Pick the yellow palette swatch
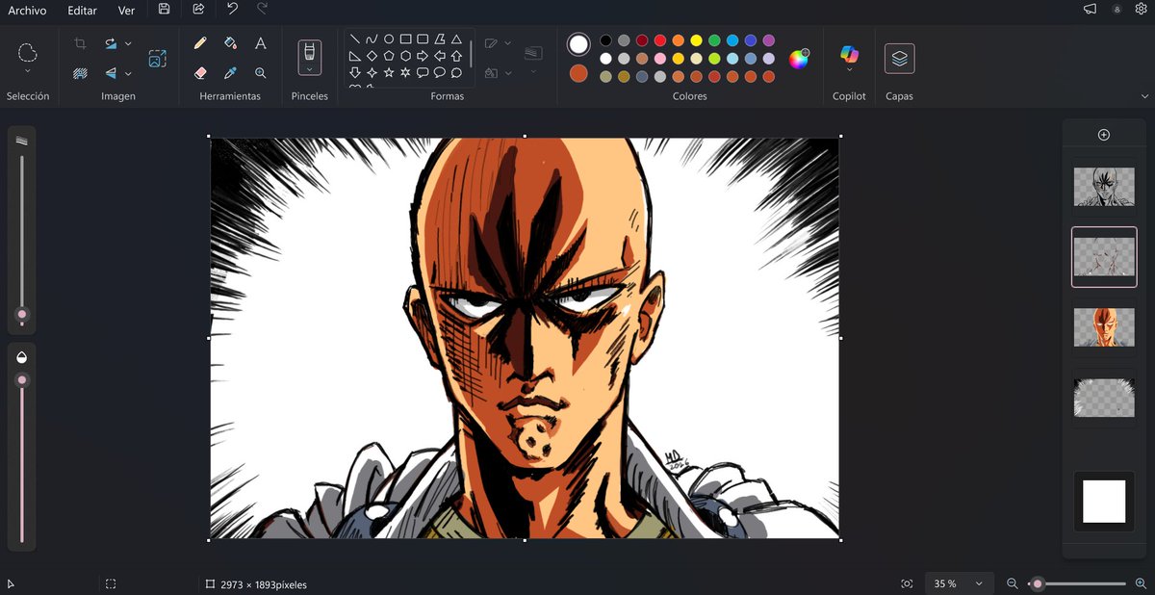The image size is (1155, 595). 696,40
